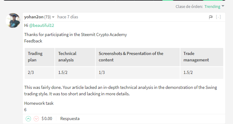Click yohan2on's profile avatar
Viewport: 233px width, 124px height.
pyautogui.click(x=13, y=21)
